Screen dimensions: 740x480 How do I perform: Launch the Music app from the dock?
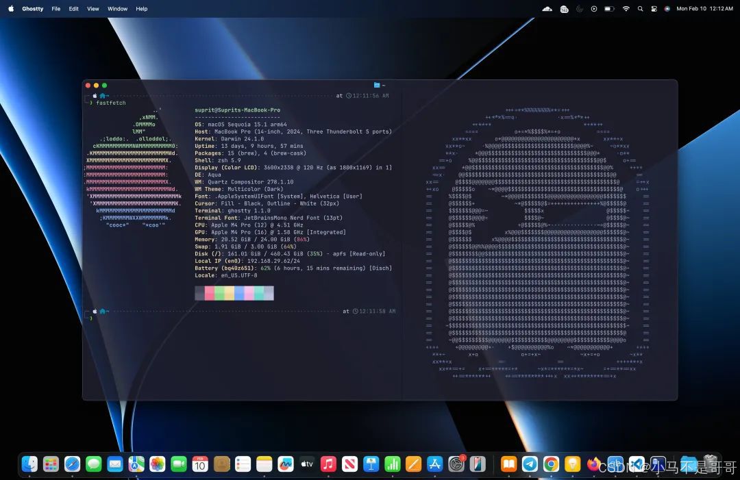328,464
